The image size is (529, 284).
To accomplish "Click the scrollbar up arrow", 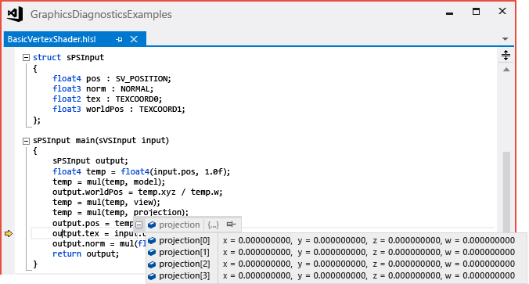I will [506, 70].
